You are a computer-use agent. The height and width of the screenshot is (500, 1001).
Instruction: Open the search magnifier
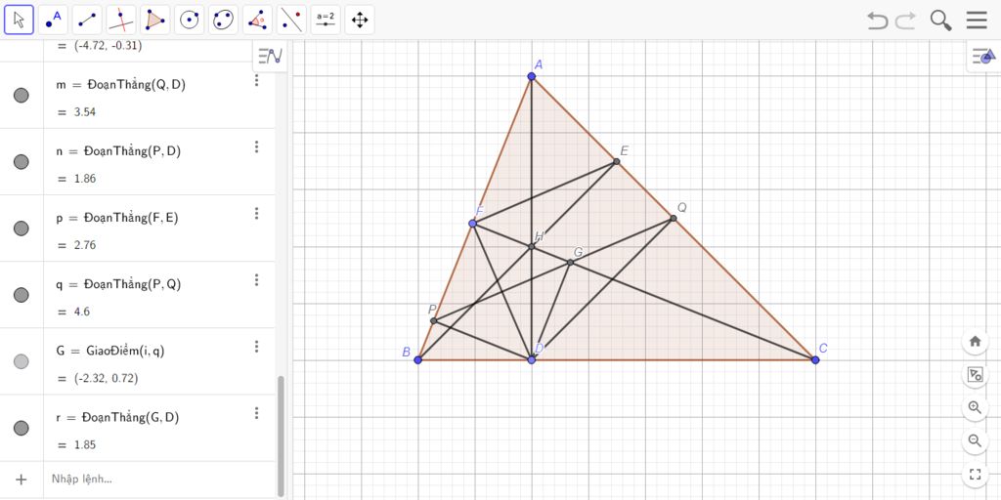coord(941,21)
